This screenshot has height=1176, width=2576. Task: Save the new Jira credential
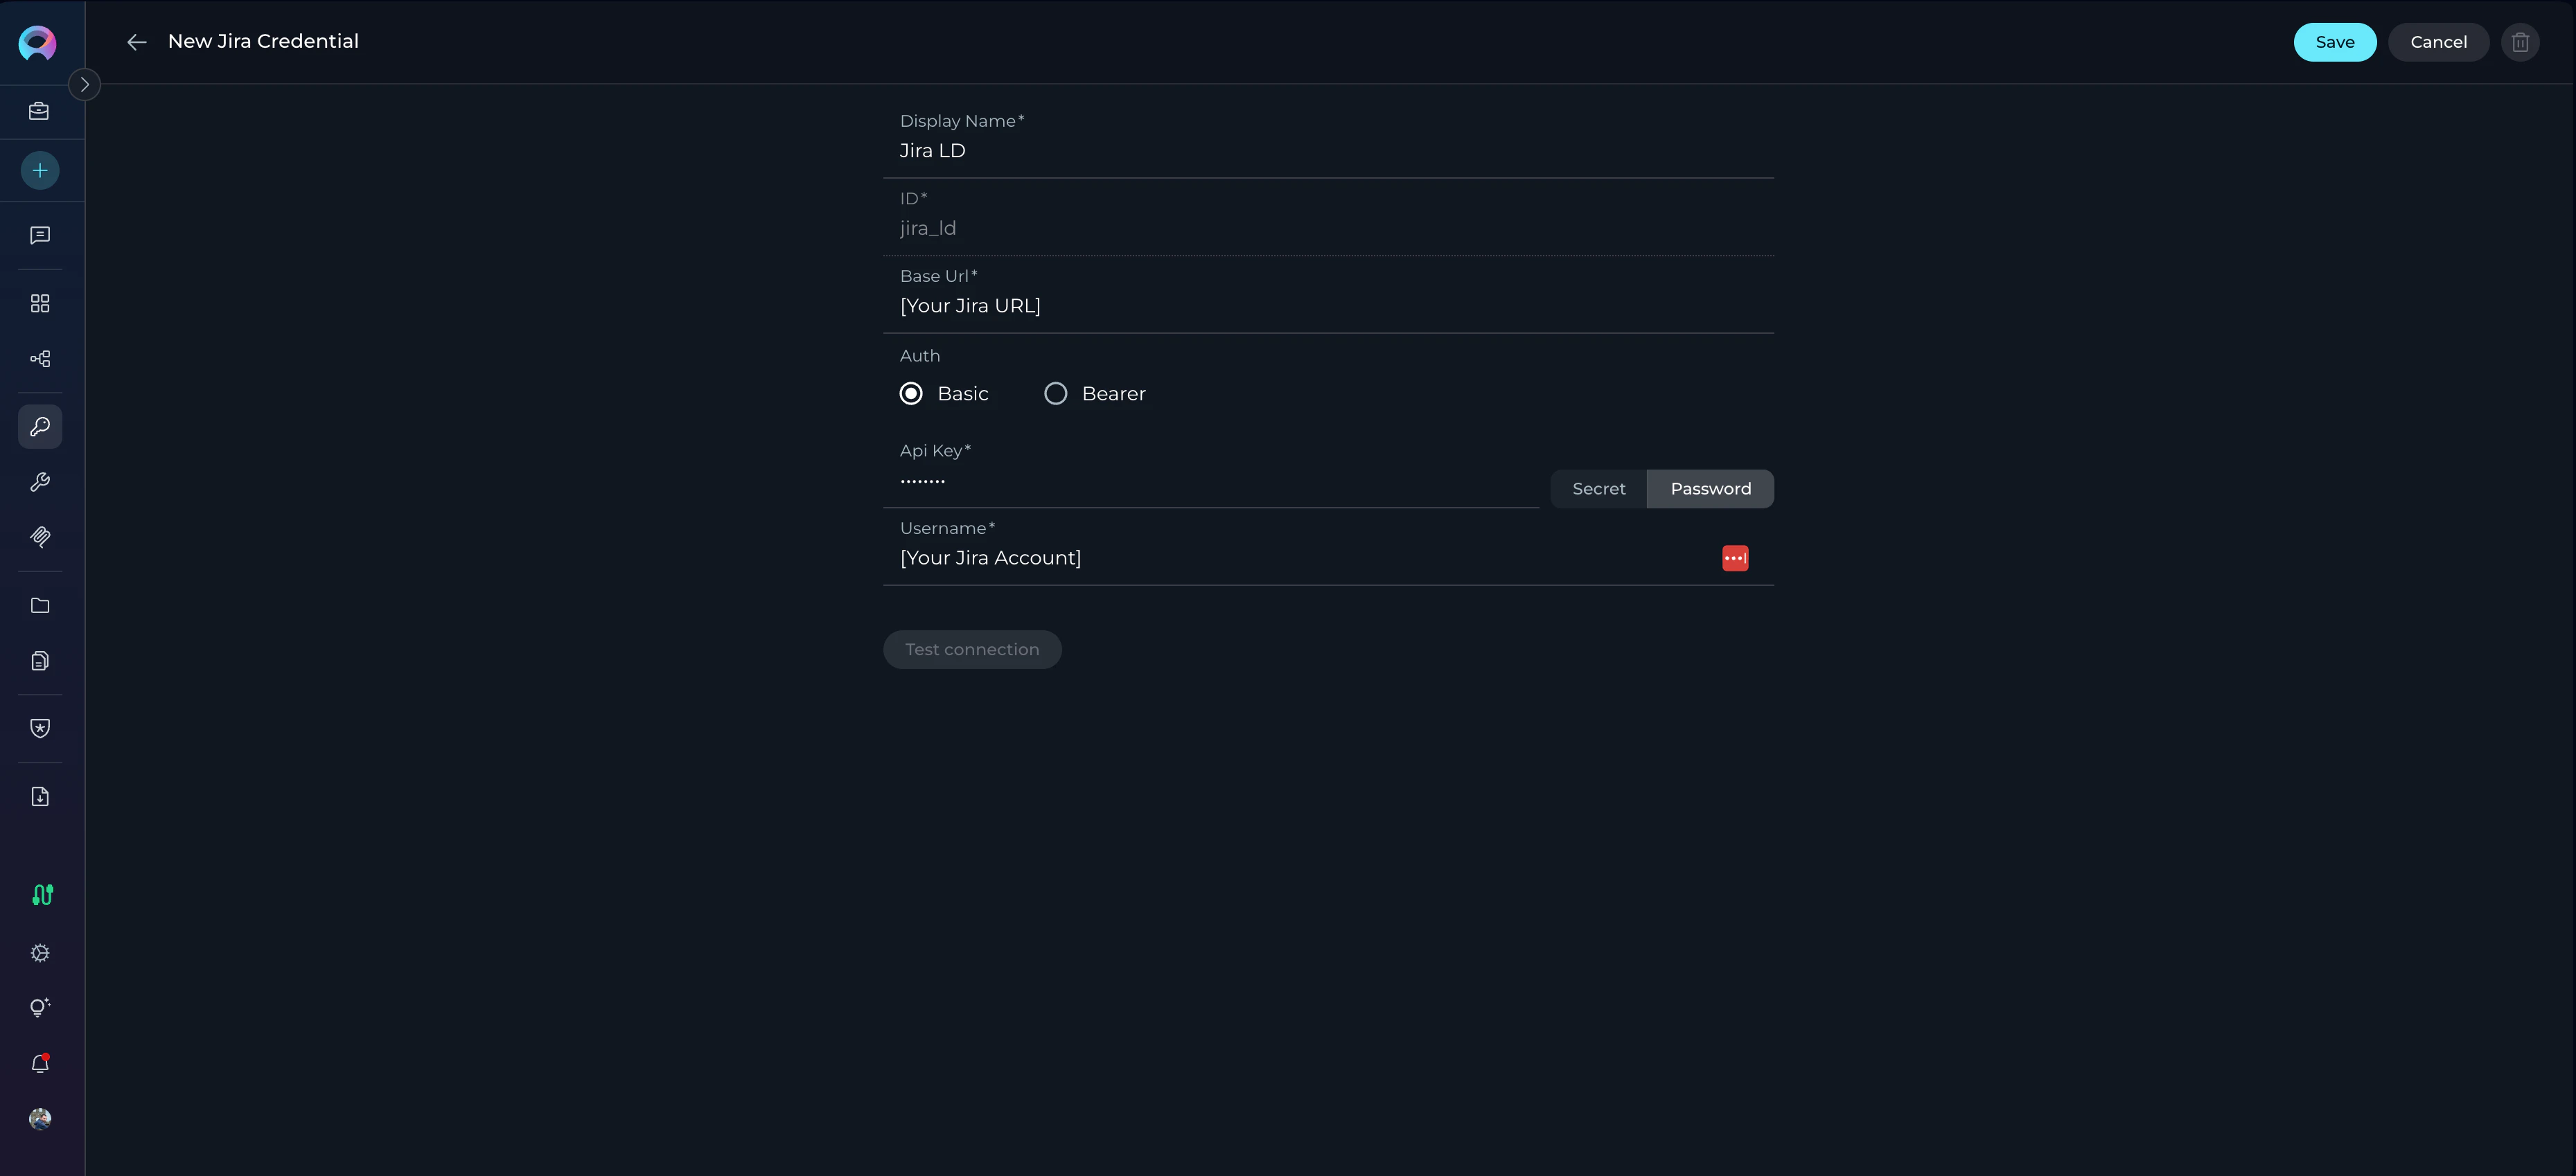[x=2335, y=42]
